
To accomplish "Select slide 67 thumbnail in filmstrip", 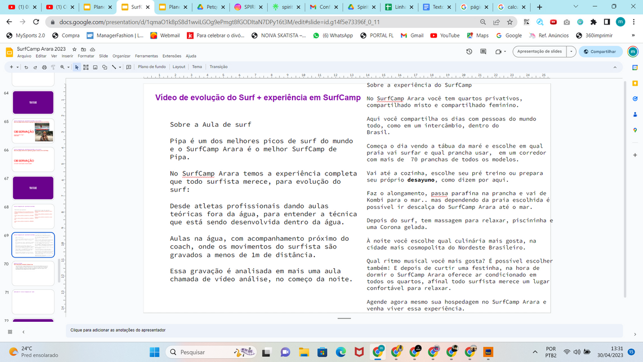I will [33, 188].
